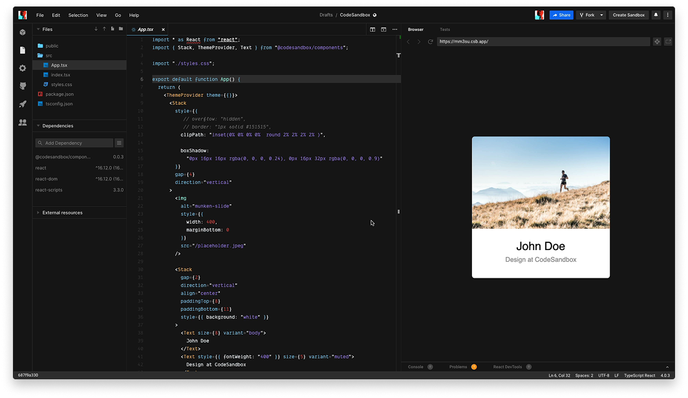Switch to the Tests tab

click(445, 30)
